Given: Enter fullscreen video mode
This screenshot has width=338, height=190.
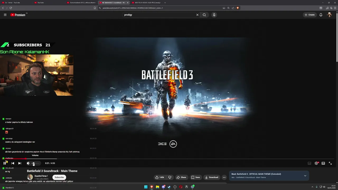Looking at the screenshot, I should pos(330,163).
